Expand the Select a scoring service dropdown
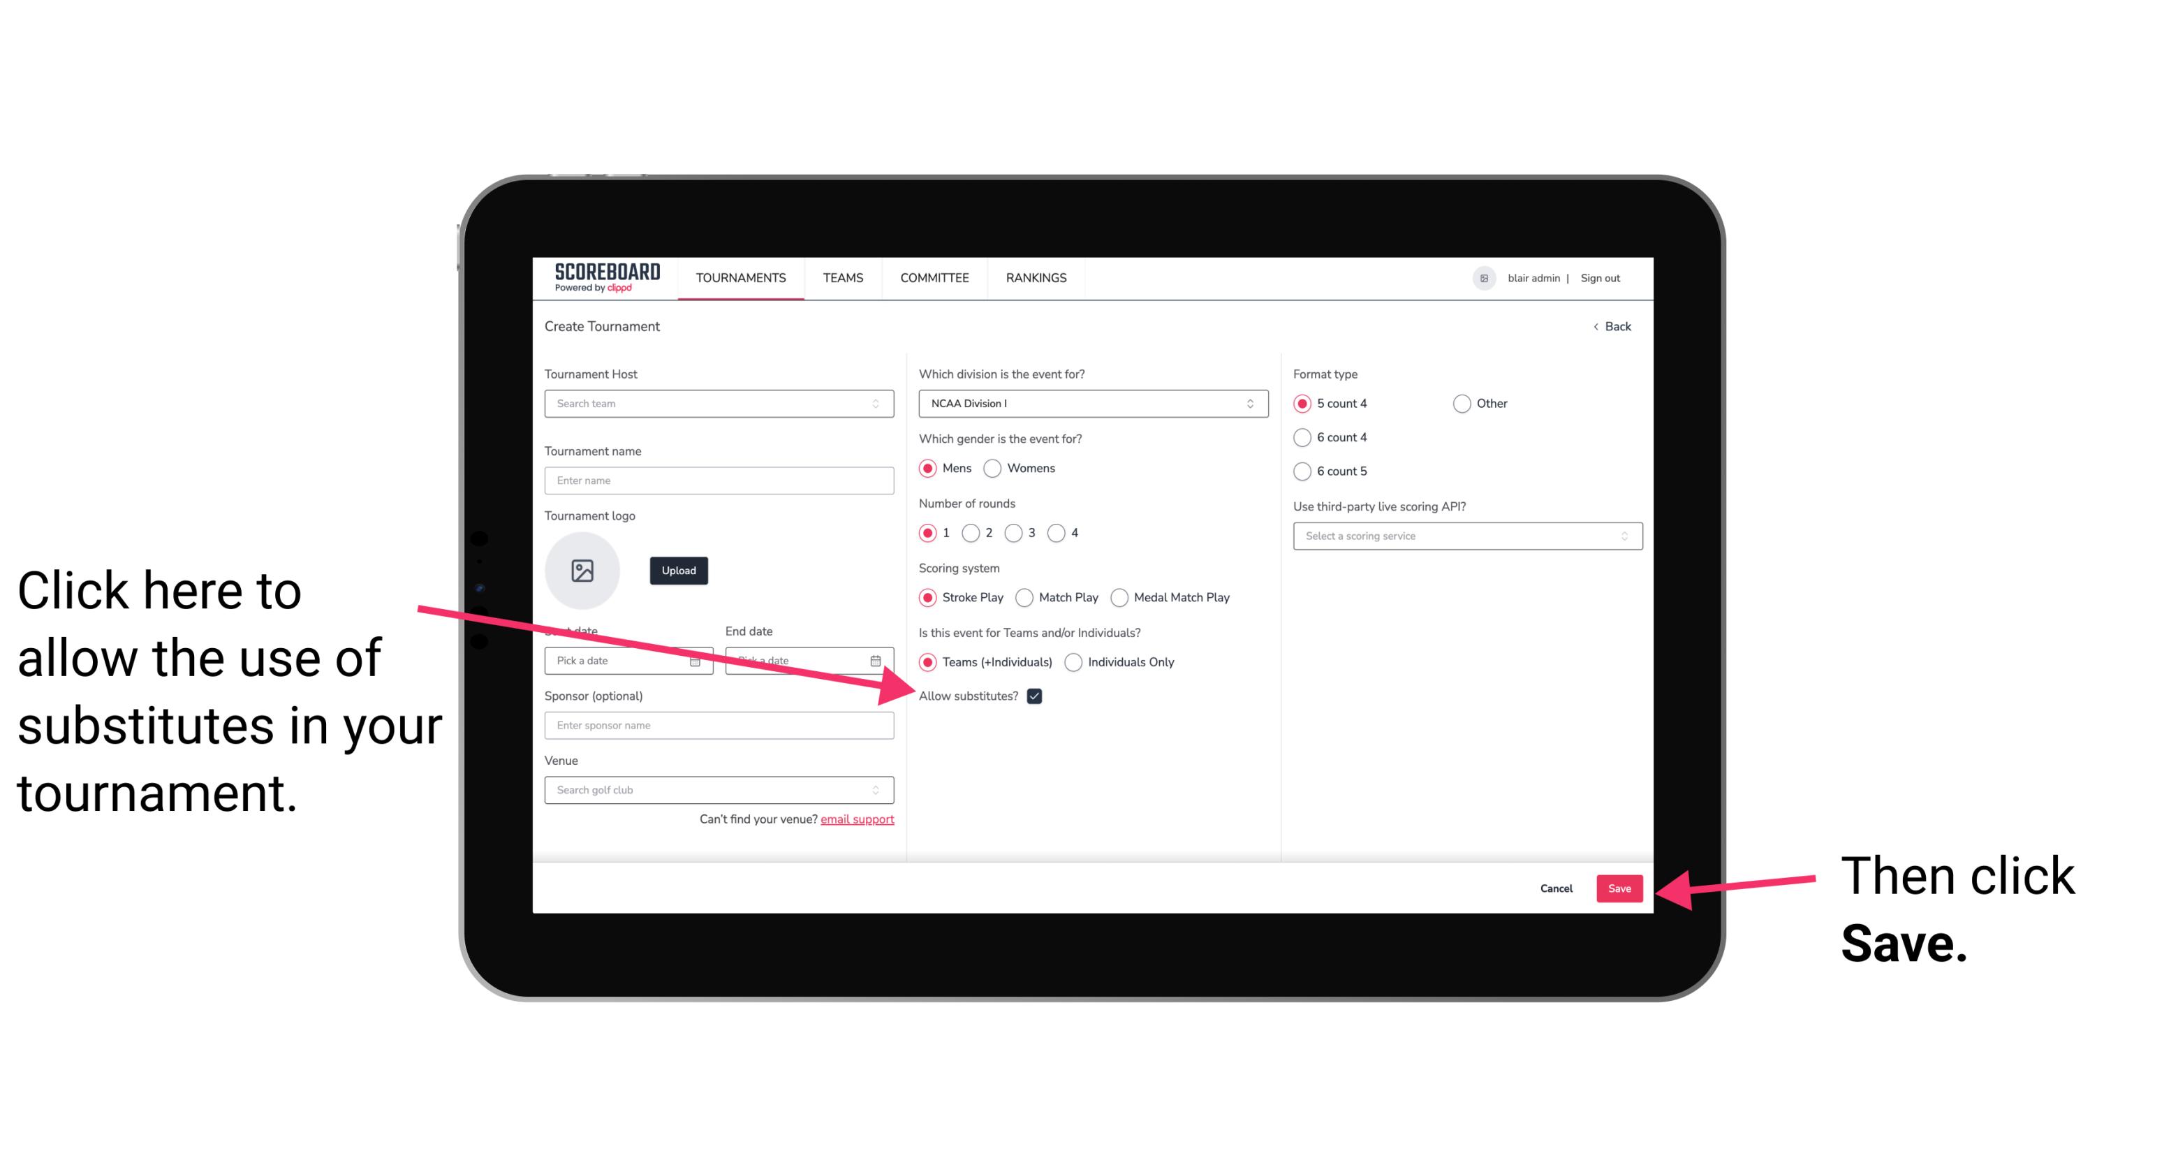This screenshot has width=2178, height=1172. tap(1462, 536)
